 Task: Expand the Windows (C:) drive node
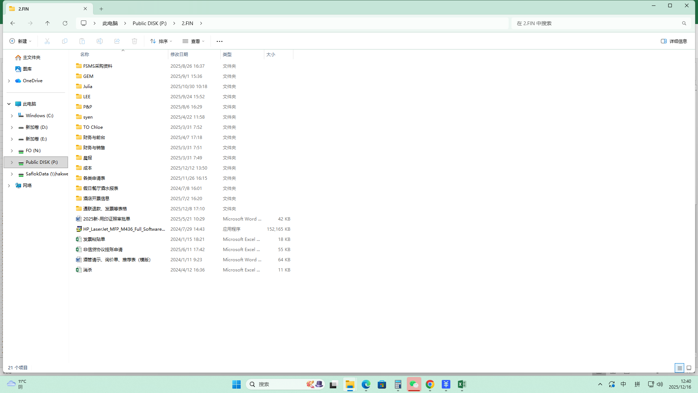pyautogui.click(x=12, y=116)
